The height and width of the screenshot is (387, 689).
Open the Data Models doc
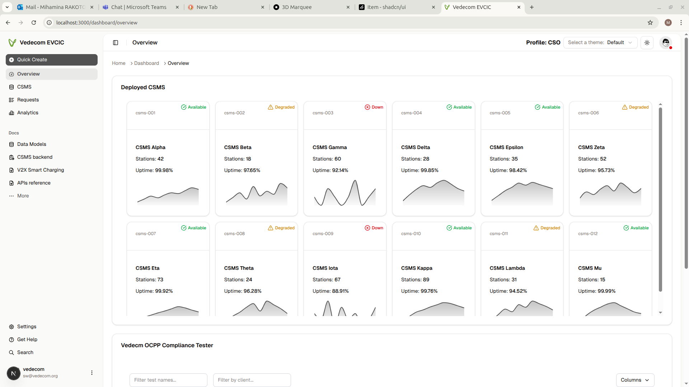pos(32,144)
